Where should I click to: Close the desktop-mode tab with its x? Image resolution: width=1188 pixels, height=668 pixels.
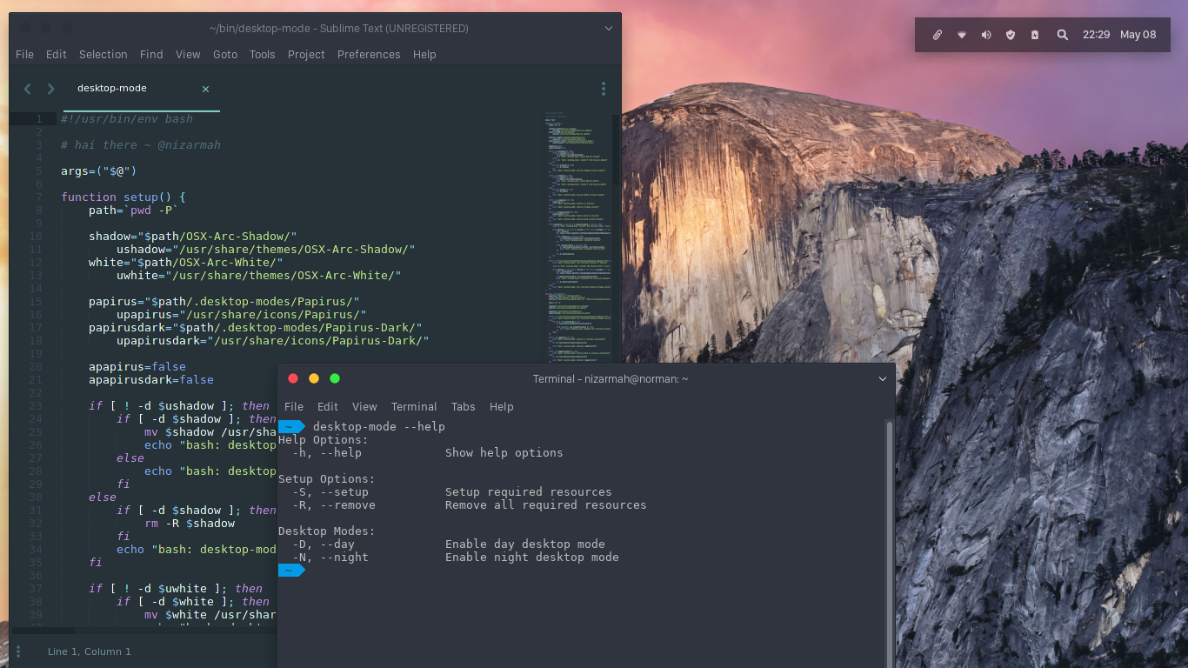coord(206,89)
